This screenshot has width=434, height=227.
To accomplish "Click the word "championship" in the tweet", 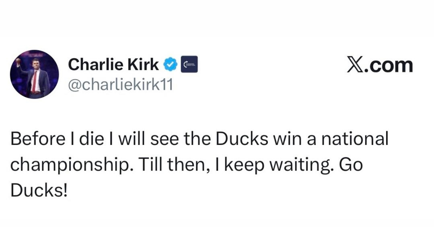I will tap(66, 165).
